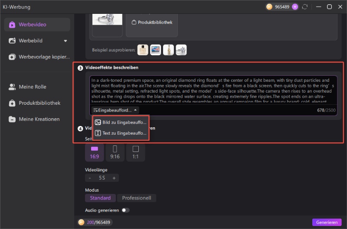
Task: Try the perfume bottle example image
Action: (143, 50)
